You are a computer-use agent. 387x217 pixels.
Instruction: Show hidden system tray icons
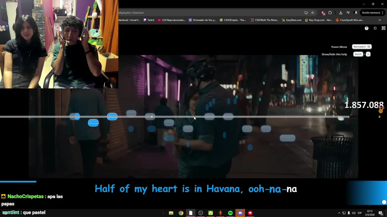339,213
